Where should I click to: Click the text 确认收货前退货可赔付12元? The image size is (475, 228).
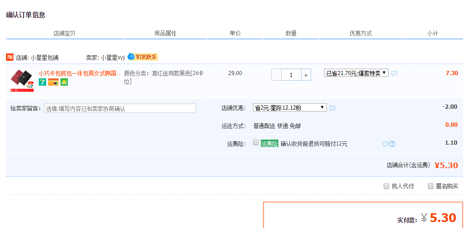pos(314,144)
